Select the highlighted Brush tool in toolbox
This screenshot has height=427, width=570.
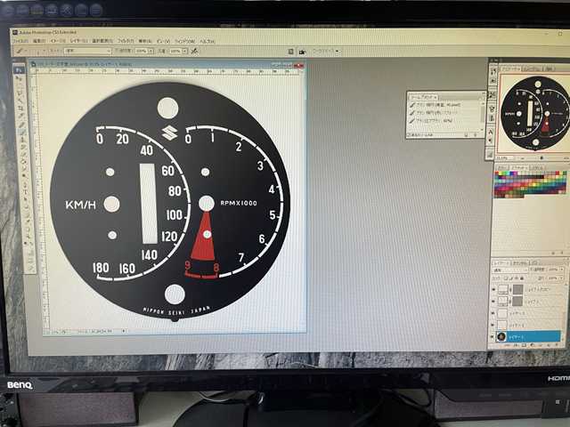(x=22, y=132)
